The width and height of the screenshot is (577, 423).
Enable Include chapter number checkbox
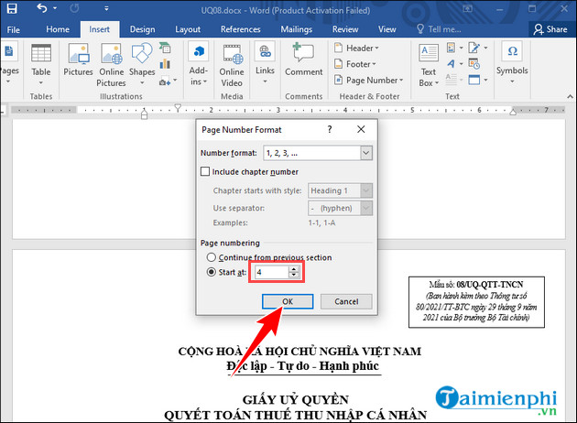click(x=205, y=171)
